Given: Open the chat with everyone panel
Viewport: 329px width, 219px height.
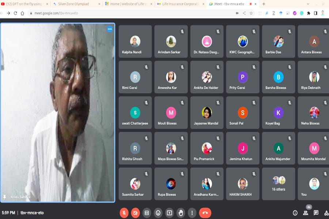Looking at the screenshot, I should point(316,213).
